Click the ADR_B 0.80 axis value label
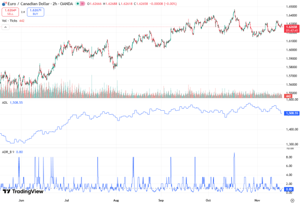 290,189
